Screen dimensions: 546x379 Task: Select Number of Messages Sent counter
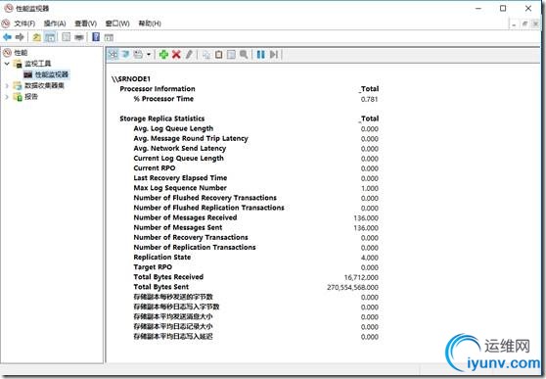click(x=178, y=227)
